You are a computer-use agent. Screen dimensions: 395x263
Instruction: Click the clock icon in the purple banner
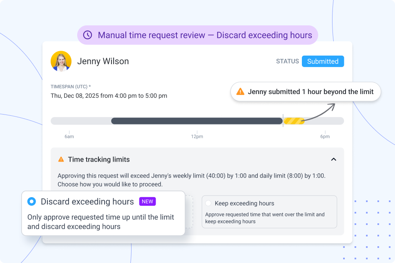[87, 35]
